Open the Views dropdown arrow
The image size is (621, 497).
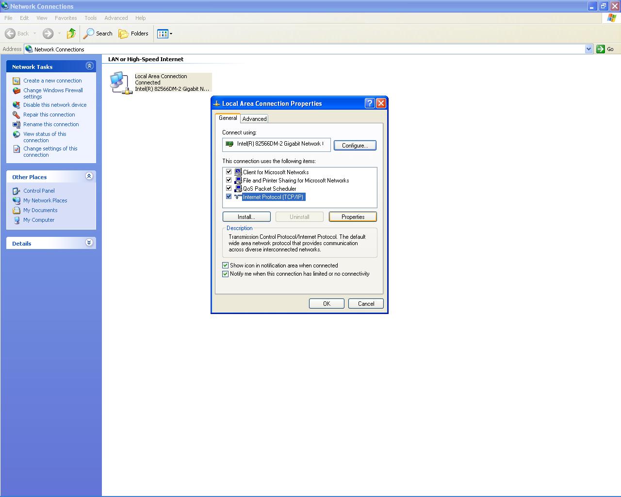pyautogui.click(x=171, y=33)
